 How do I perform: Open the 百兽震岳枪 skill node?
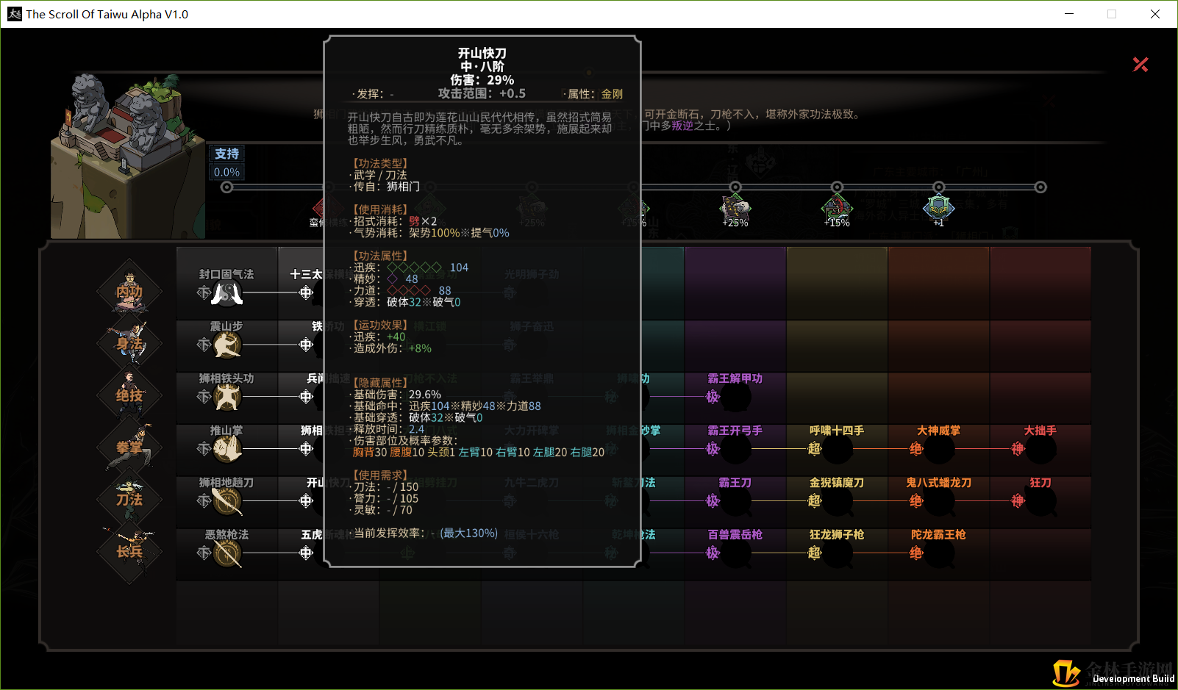click(x=735, y=553)
